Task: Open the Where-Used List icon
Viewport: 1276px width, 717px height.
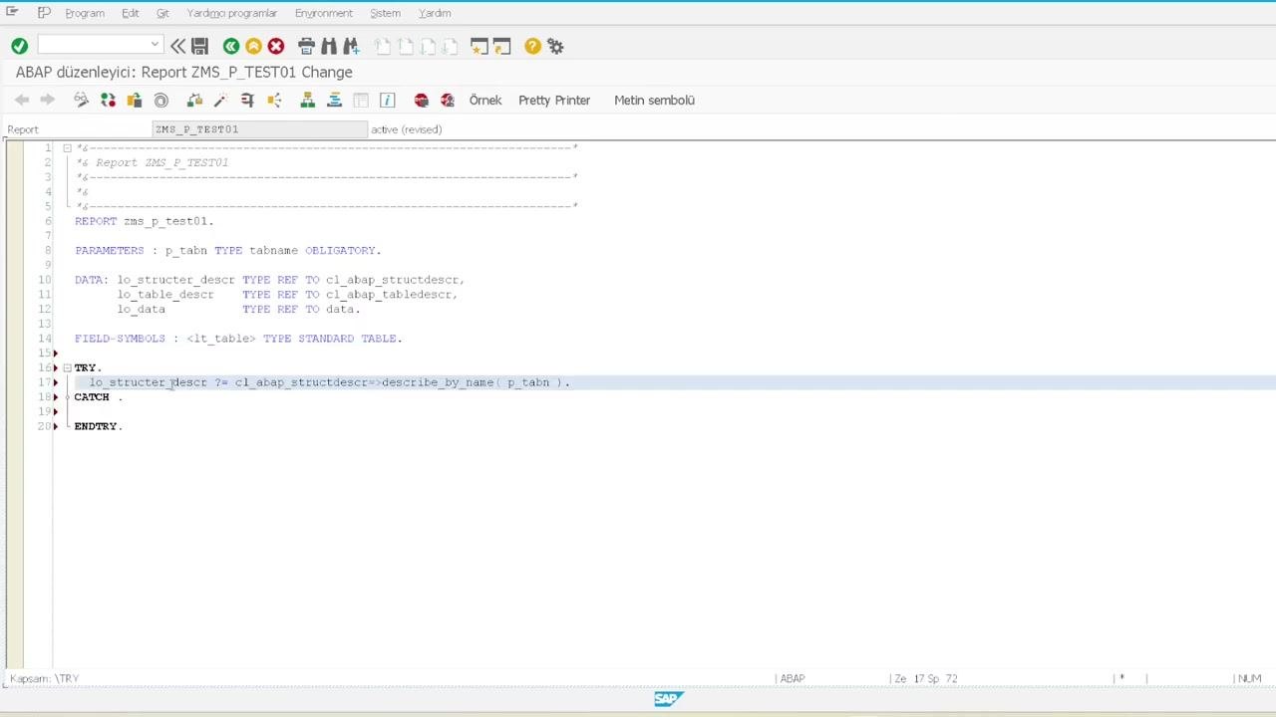Action: [x=274, y=100]
